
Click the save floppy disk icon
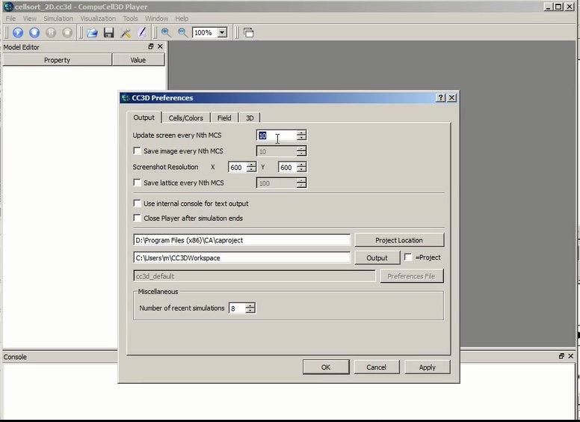(x=109, y=33)
